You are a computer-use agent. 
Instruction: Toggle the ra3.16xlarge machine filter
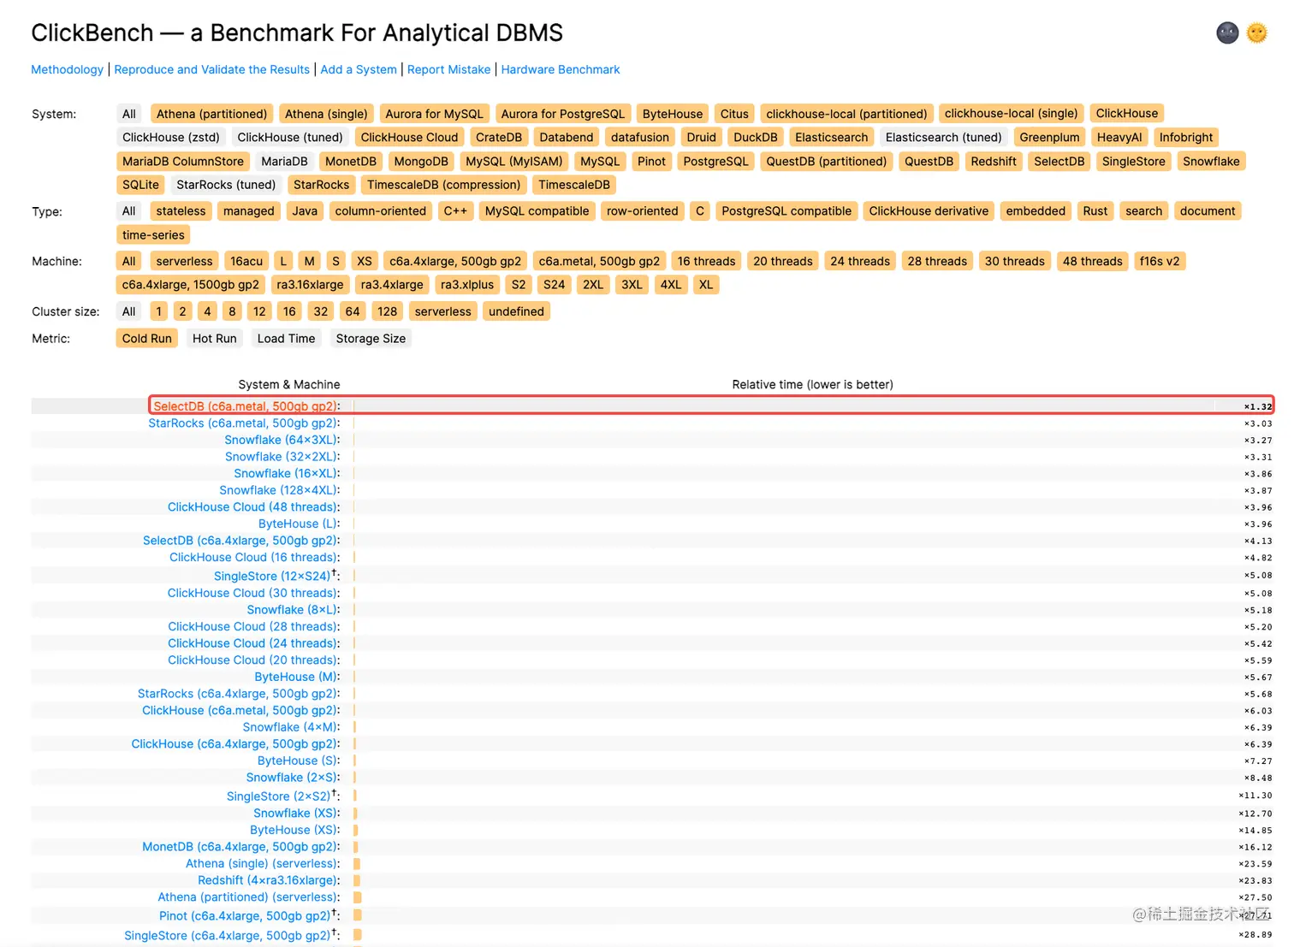(x=310, y=285)
